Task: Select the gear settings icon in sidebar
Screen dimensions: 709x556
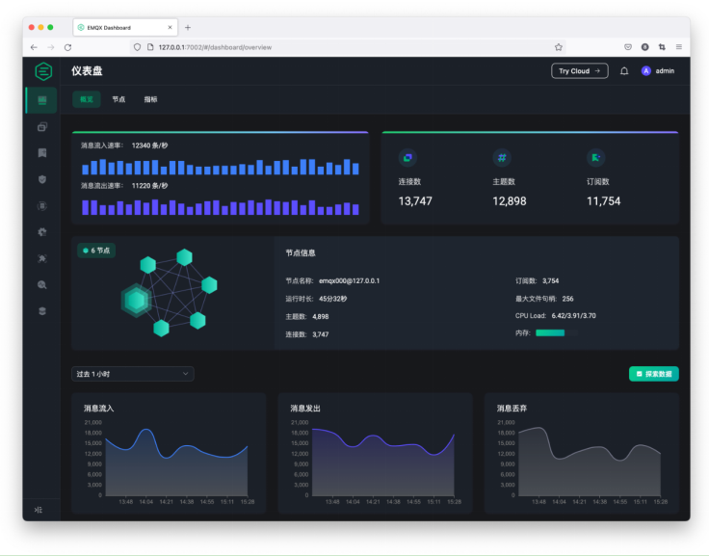Action: 41,231
